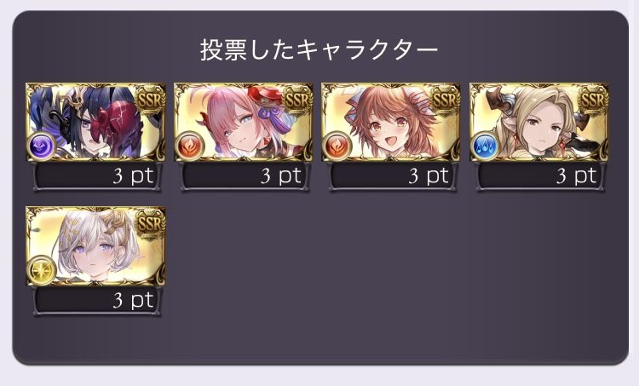Select the blonde horned character portrait

point(539,122)
